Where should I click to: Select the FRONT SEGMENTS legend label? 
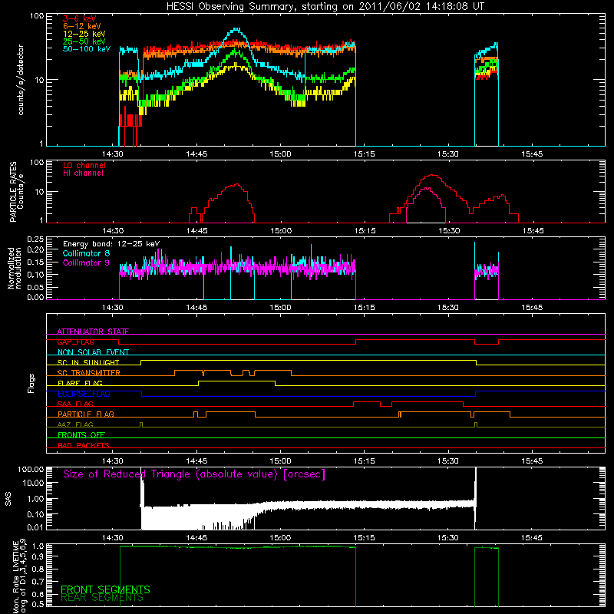coord(105,589)
